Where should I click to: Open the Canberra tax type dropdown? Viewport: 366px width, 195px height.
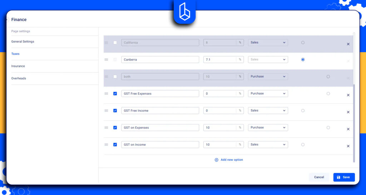[268, 59]
